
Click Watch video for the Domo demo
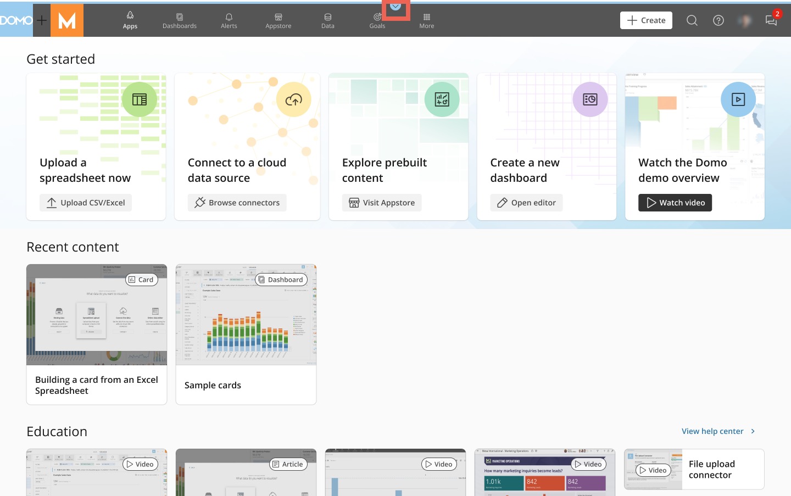pos(675,202)
